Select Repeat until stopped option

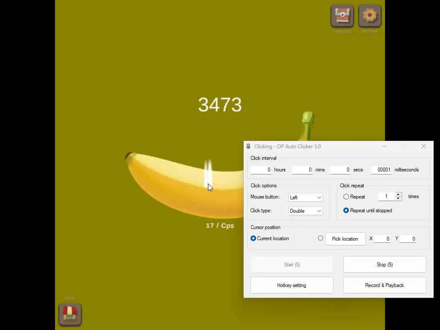click(346, 211)
